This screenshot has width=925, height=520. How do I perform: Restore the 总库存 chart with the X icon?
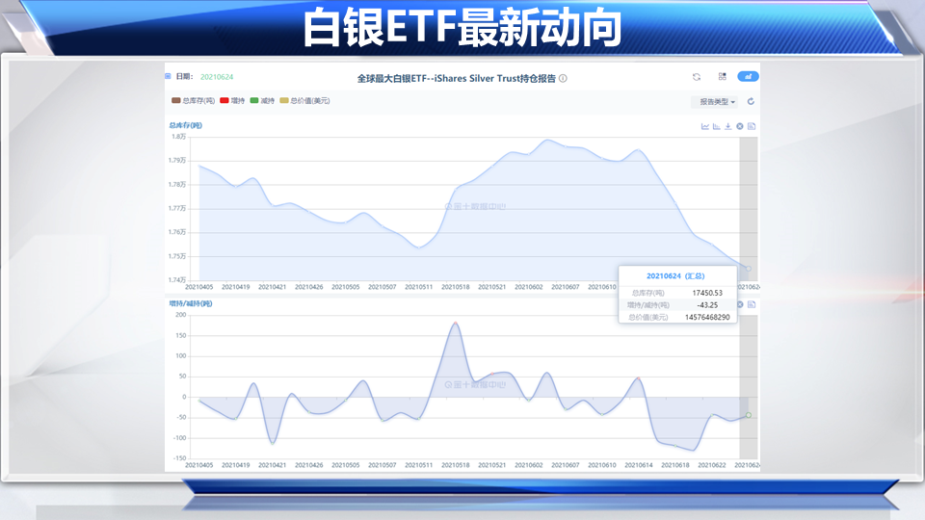(740, 126)
